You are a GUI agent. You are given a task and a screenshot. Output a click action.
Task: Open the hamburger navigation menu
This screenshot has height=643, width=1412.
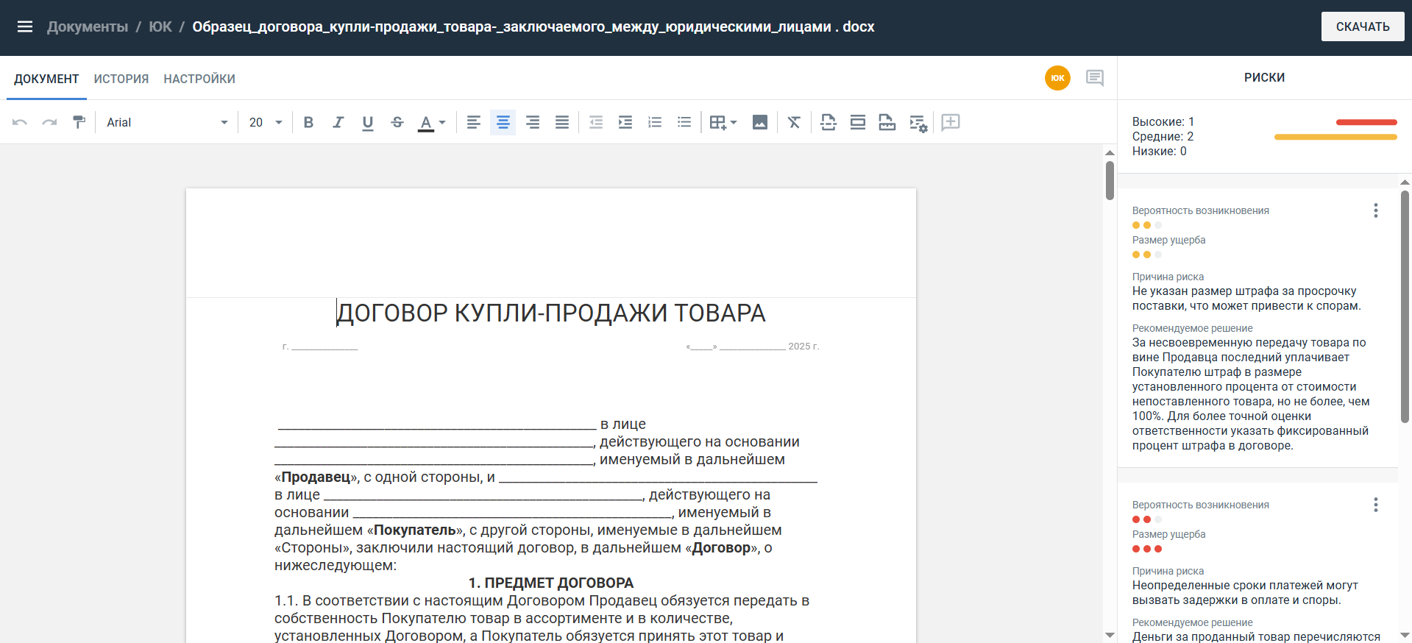(25, 27)
